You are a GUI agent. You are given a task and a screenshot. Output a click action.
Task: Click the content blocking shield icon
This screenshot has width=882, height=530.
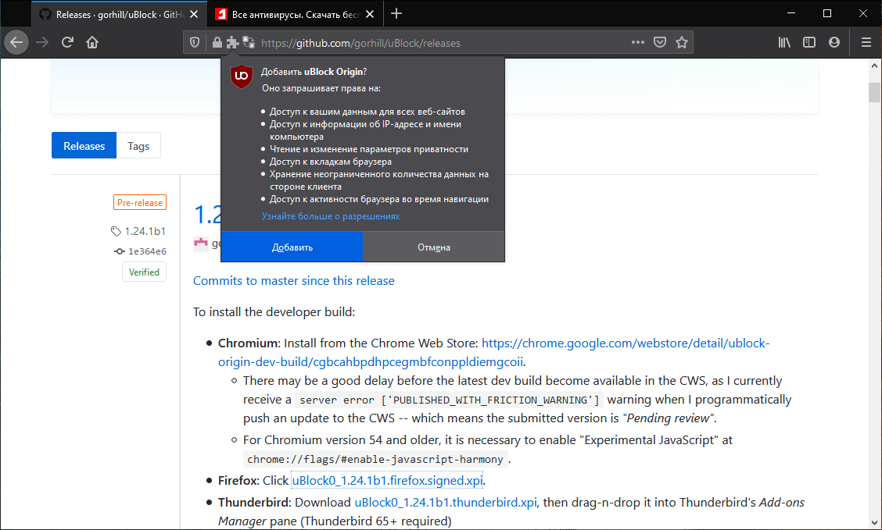(194, 43)
